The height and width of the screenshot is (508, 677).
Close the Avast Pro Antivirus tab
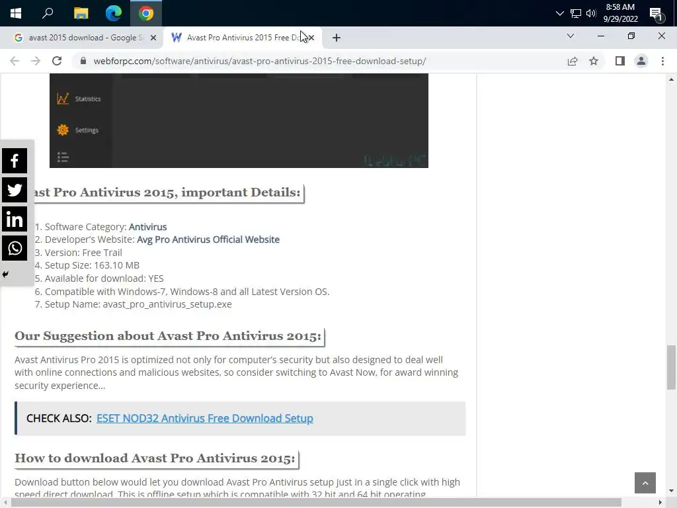pos(311,38)
